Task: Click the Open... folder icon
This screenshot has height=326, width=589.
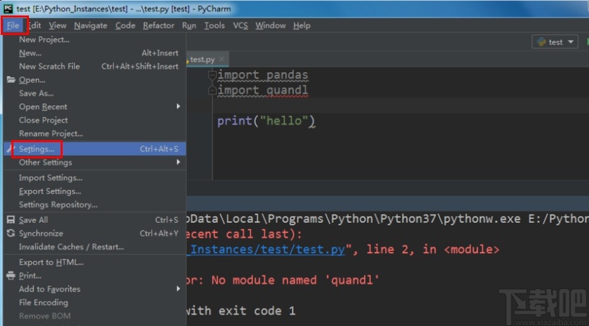Action: [11, 79]
